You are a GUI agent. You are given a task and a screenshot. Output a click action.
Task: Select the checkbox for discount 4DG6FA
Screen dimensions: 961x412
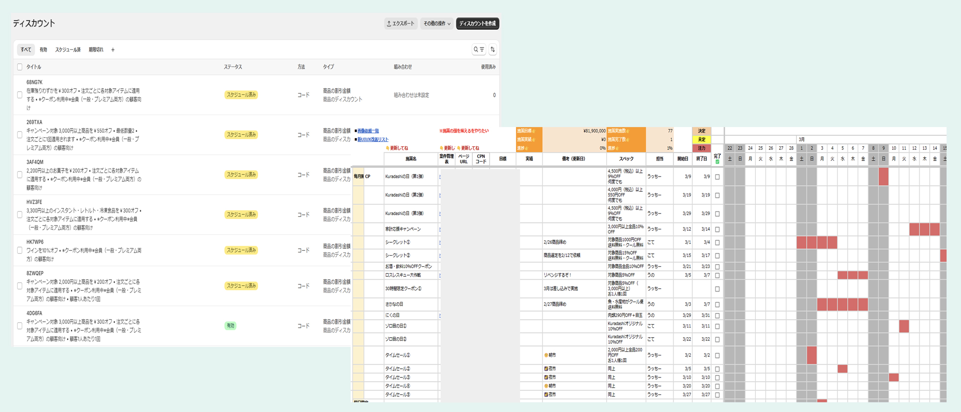[20, 326]
